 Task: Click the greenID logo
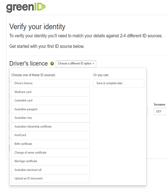point(26,7)
